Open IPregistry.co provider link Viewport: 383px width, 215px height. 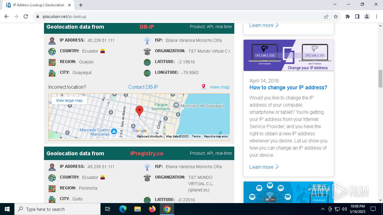147,153
